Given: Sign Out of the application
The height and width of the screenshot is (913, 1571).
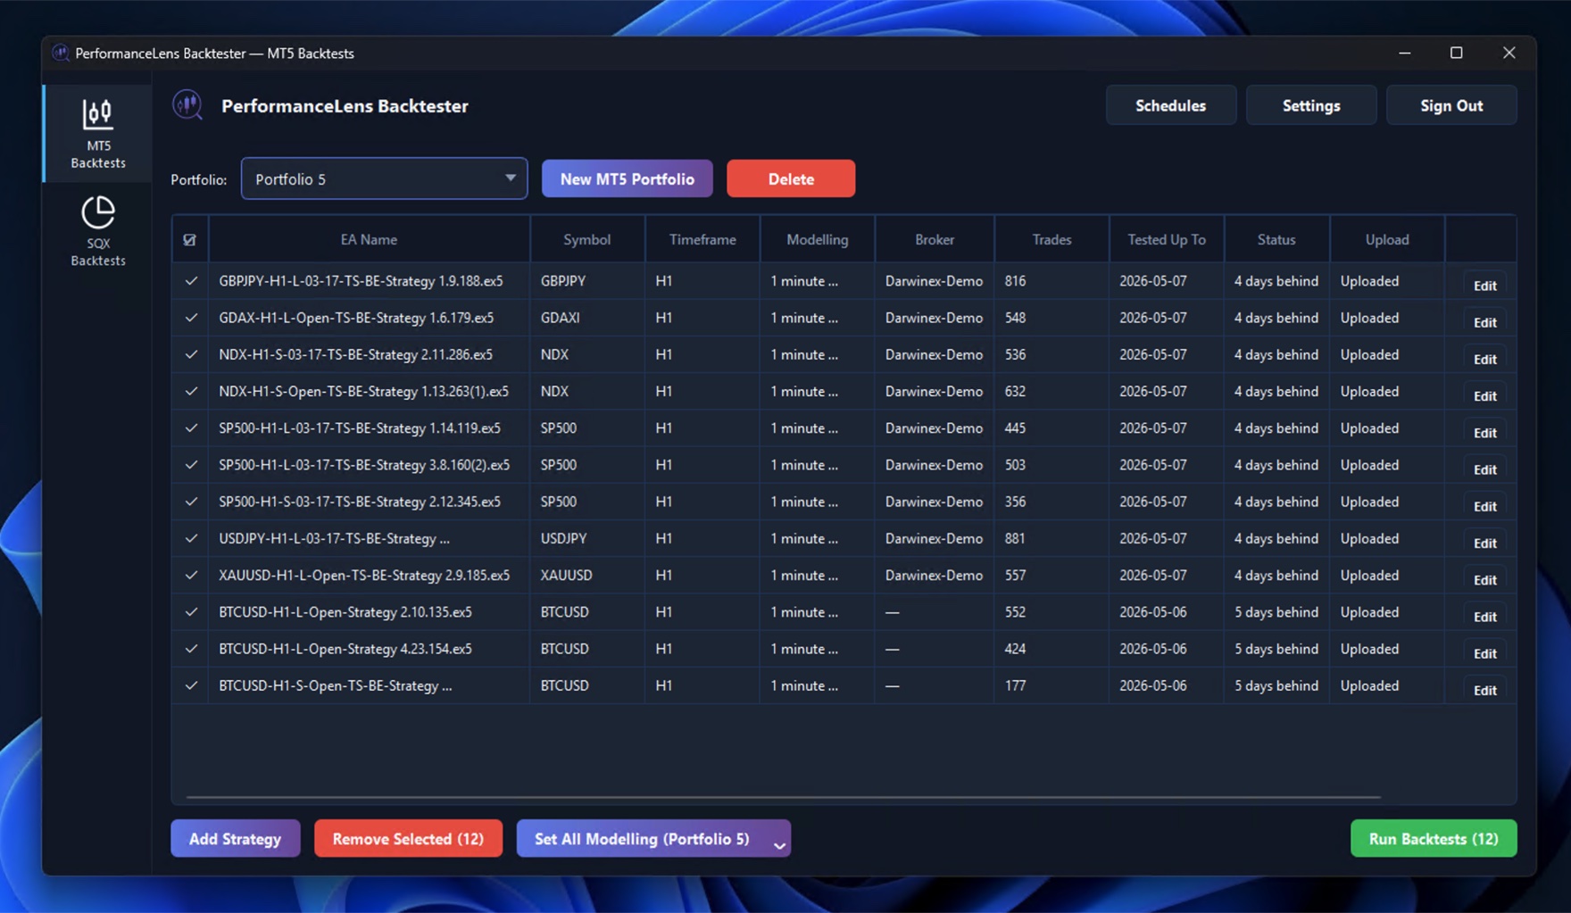Looking at the screenshot, I should pos(1450,105).
